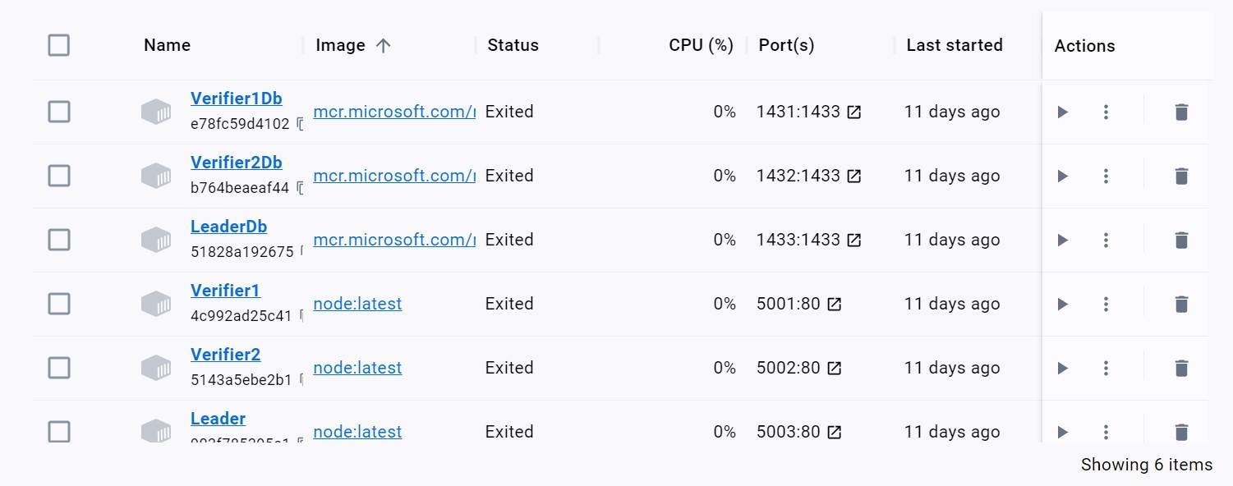
Task: Sort by the Image column header
Action: click(x=340, y=45)
